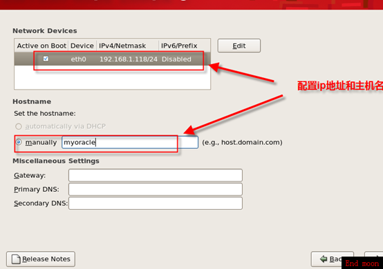The width and height of the screenshot is (383, 269).
Task: Click the Edit button for network devices
Action: 239,46
